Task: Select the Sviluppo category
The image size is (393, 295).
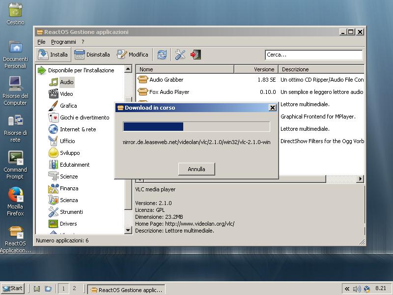Action: (x=64, y=153)
